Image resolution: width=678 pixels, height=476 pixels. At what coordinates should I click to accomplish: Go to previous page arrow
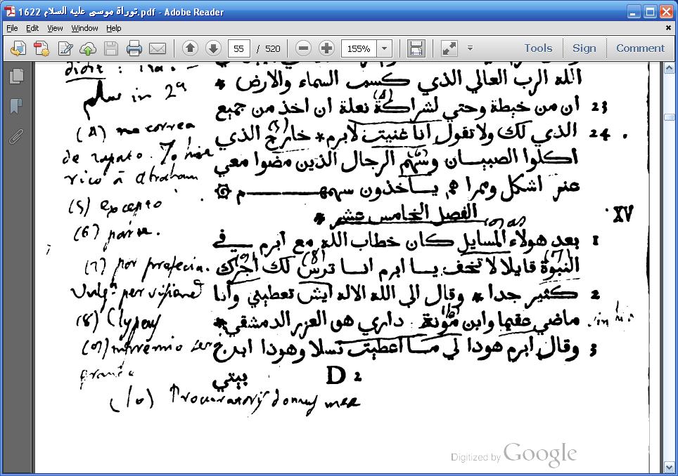tap(190, 48)
